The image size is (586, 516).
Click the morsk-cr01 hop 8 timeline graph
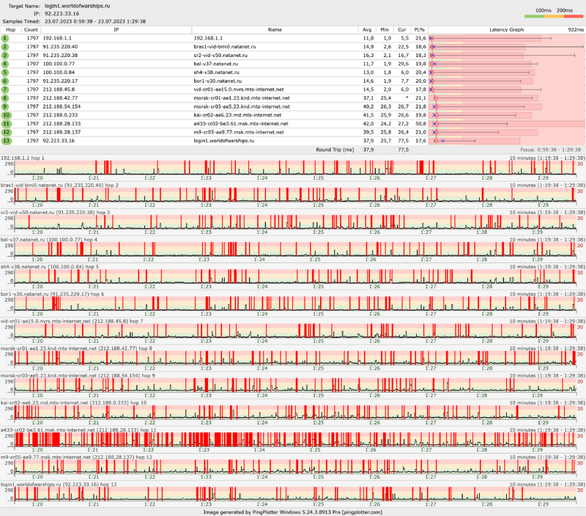coord(295,358)
